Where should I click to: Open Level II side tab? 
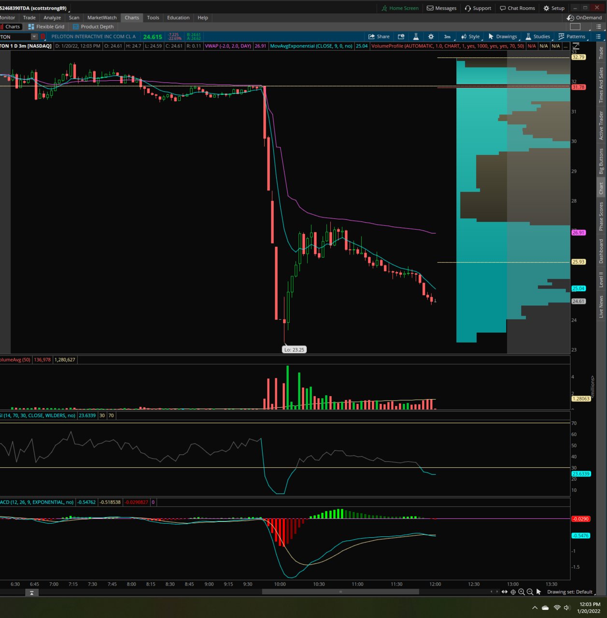601,280
